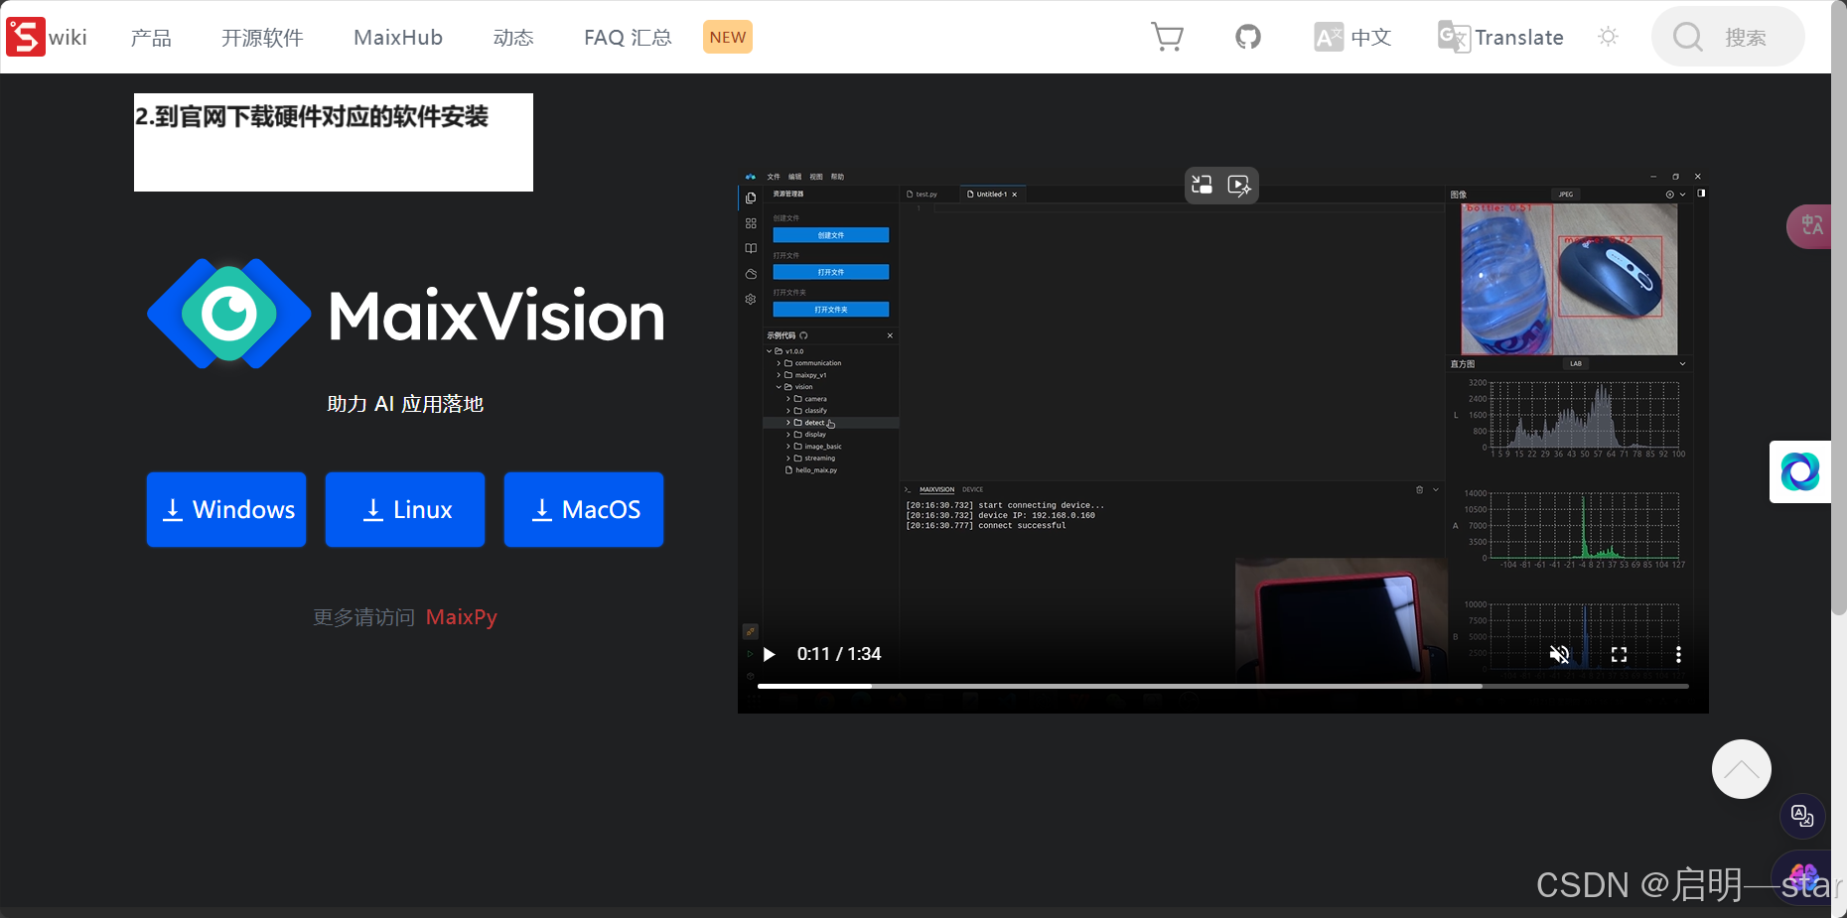Click the back-to-top arrow button
1847x918 pixels.
click(1742, 769)
